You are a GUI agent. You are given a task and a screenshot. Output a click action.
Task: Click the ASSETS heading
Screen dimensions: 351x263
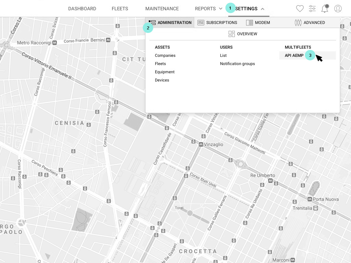tap(162, 47)
